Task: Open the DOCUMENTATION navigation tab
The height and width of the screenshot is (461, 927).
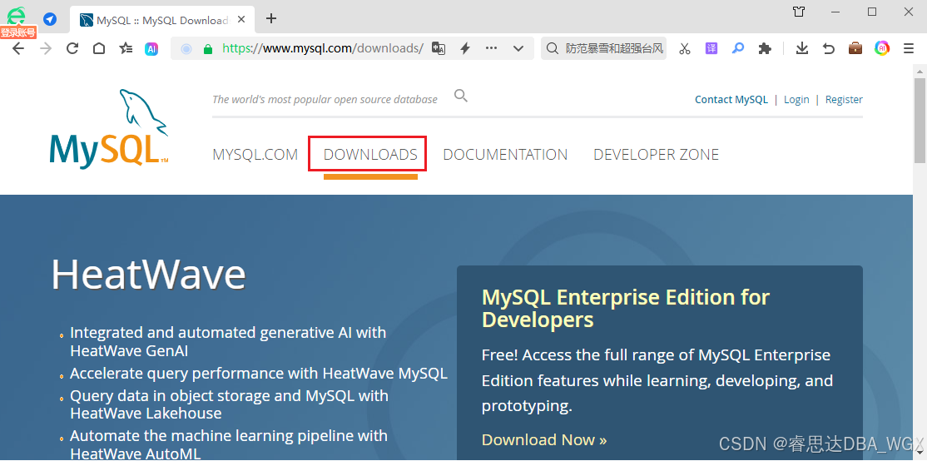Action: tap(505, 155)
